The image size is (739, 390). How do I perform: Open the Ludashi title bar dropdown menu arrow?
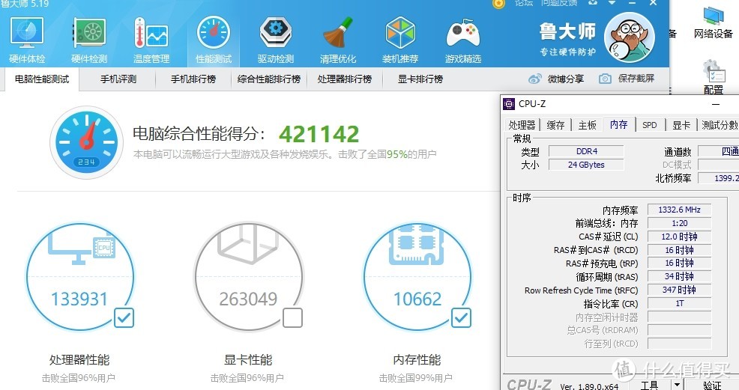coord(612,3)
